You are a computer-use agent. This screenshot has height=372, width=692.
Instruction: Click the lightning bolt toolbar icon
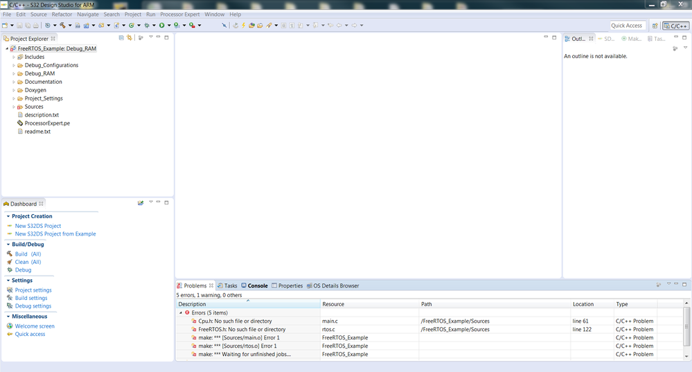243,25
